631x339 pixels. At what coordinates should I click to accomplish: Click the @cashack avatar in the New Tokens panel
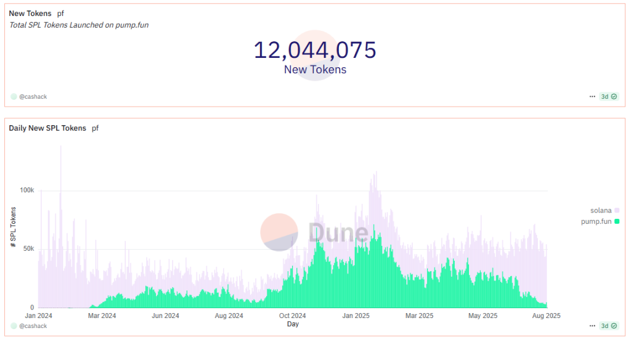pyautogui.click(x=14, y=97)
